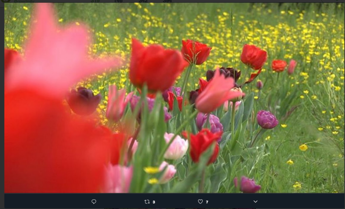Click the retweet count "3"
Image resolution: width=345 pixels, height=209 pixels.
click(x=154, y=202)
